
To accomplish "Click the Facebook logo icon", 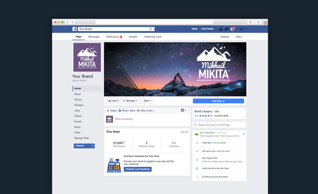I will pyautogui.click(x=74, y=29).
